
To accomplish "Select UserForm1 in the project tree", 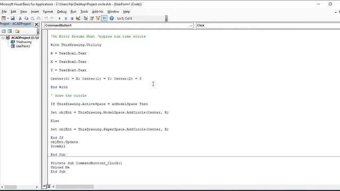I will (23, 46).
